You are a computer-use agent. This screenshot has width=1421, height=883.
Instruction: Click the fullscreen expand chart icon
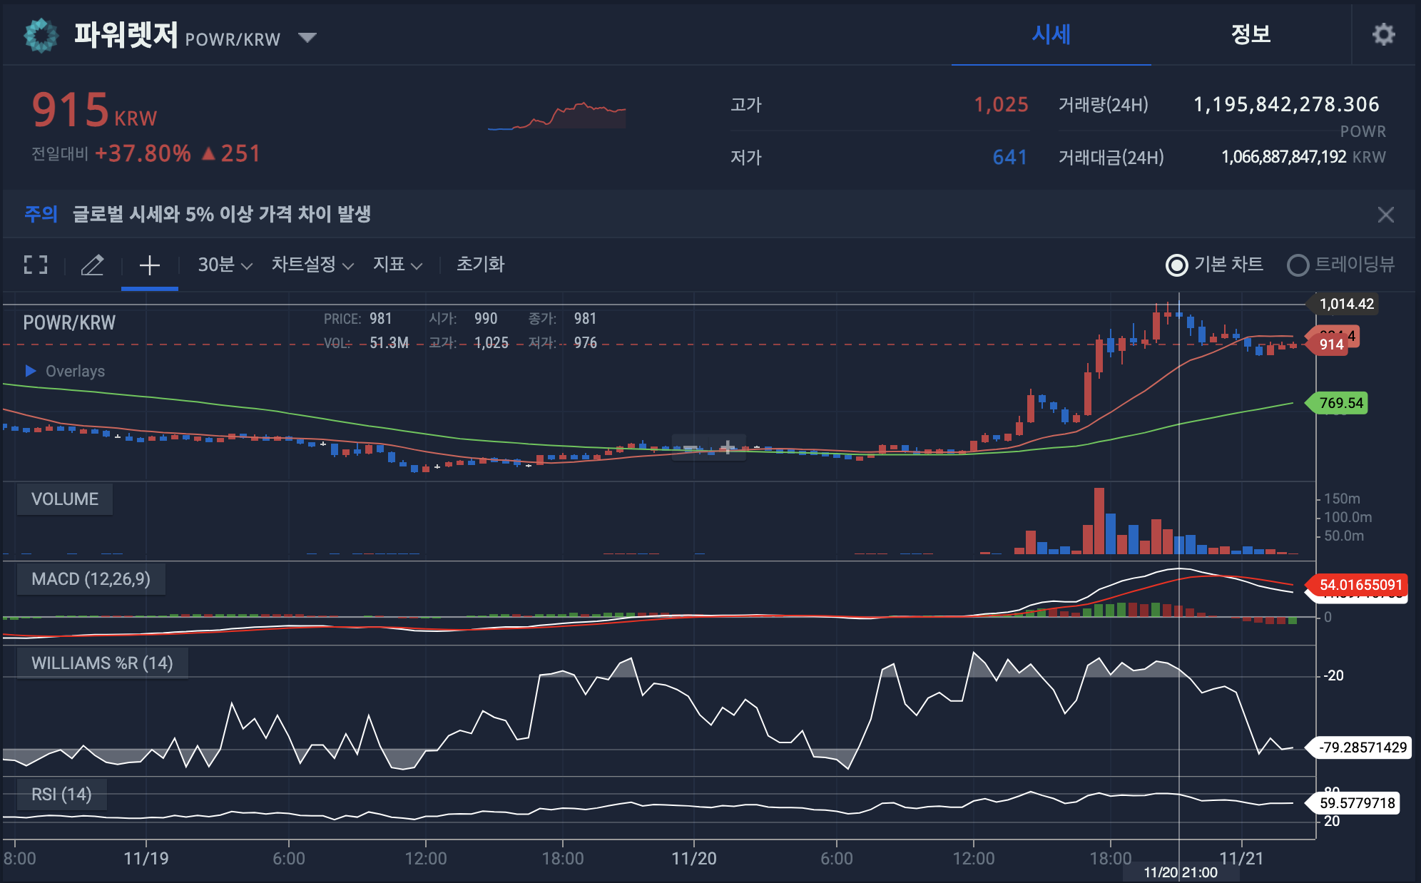click(36, 265)
